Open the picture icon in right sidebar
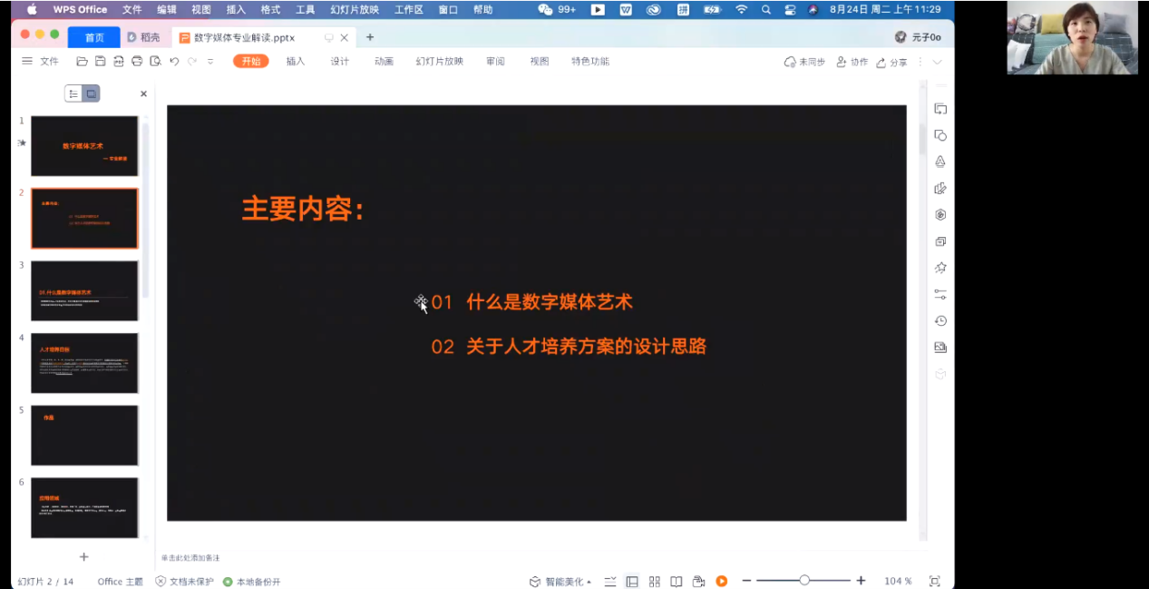This screenshot has width=1149, height=589. pyautogui.click(x=940, y=348)
